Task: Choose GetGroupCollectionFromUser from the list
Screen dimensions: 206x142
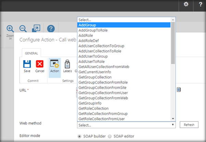Action: click(124, 93)
